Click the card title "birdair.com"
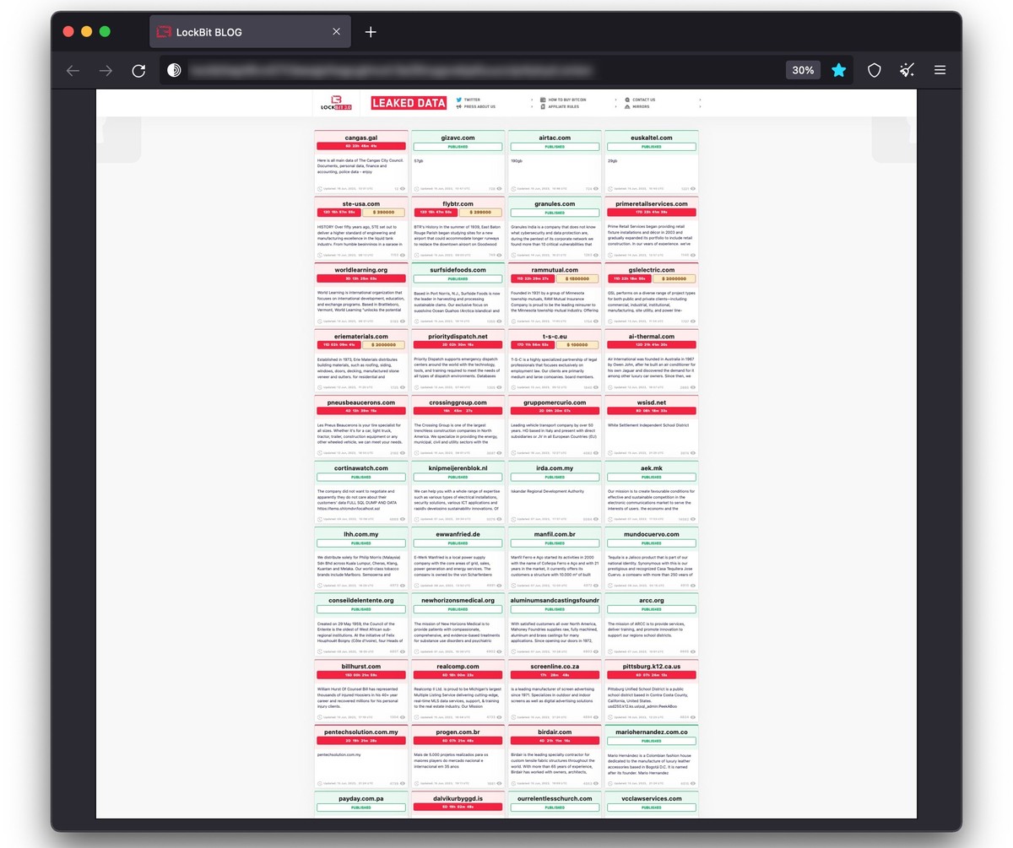Screen dimensions: 1013x848 click(x=555, y=732)
